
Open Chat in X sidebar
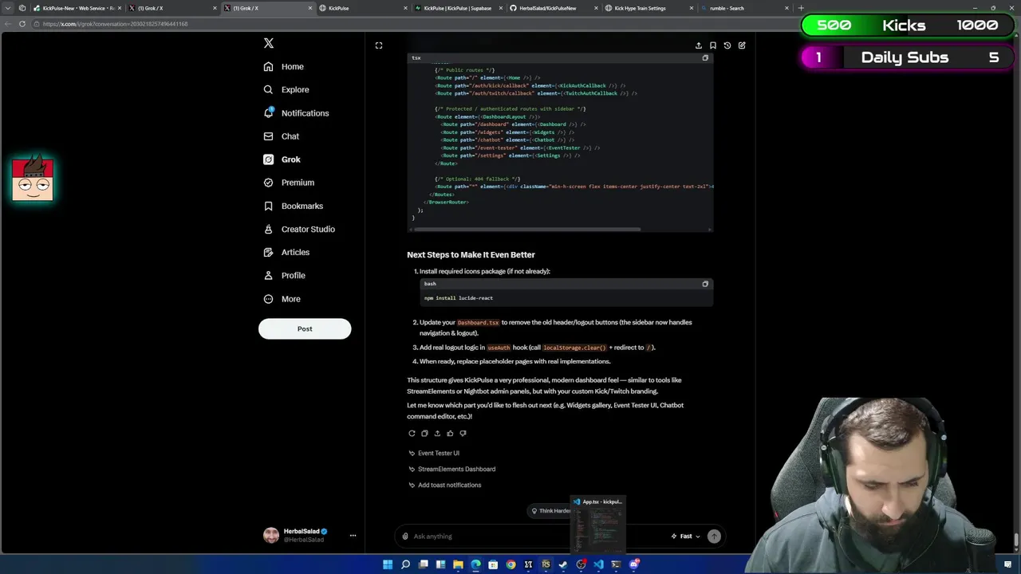[x=282, y=136]
